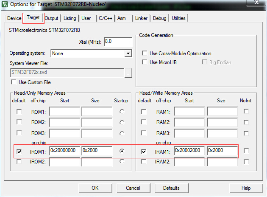The height and width of the screenshot is (197, 267).
Task: Enable Use Custom File checkbox
Action: pos(14,82)
